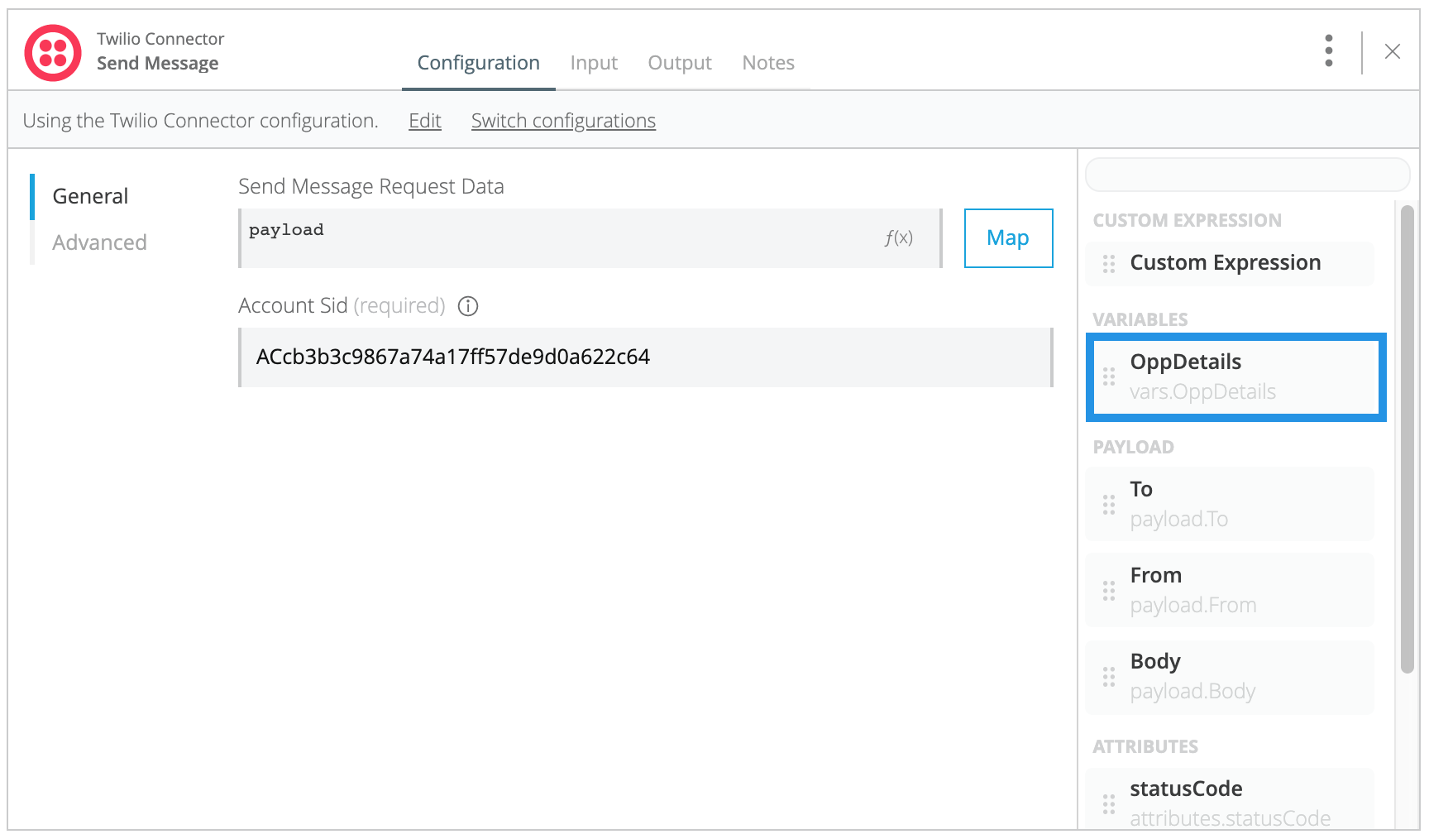Click the Map button
1429x839 pixels.
[x=1007, y=237]
